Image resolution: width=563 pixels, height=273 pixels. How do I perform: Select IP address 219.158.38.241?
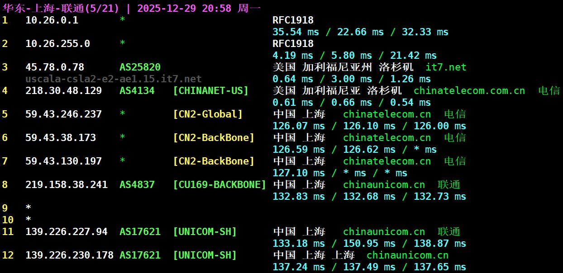67,185
